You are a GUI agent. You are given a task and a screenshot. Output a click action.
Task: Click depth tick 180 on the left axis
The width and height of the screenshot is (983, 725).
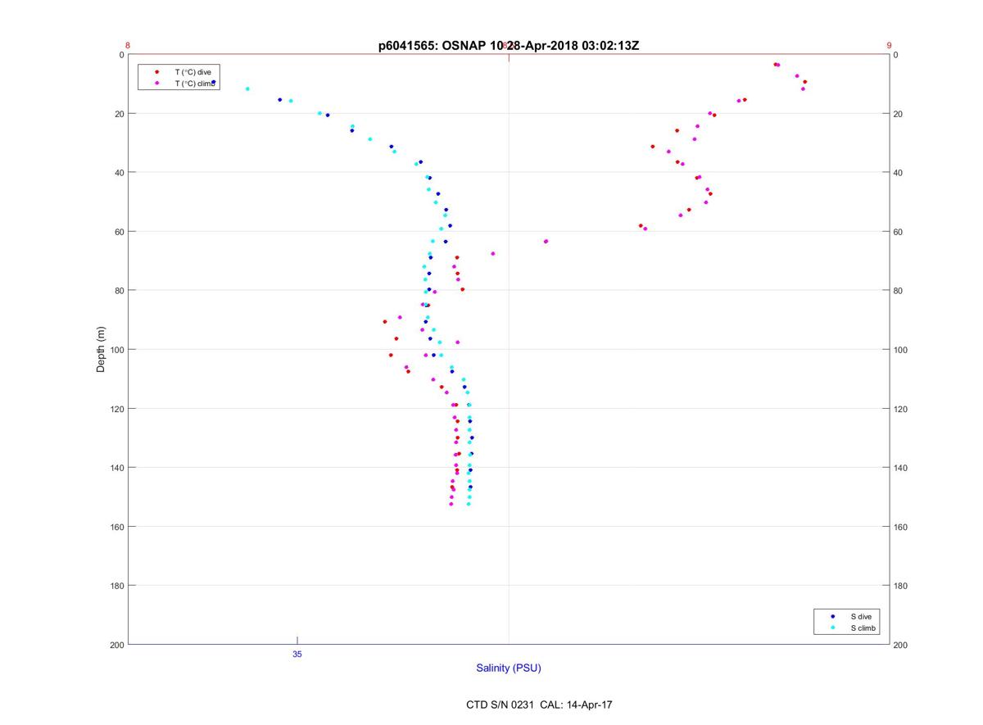tap(116, 586)
